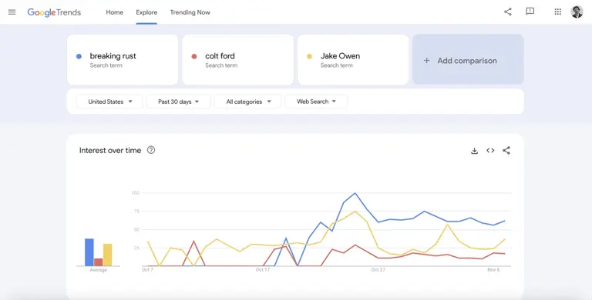
Task: Open the Google apps grid
Action: point(557,12)
